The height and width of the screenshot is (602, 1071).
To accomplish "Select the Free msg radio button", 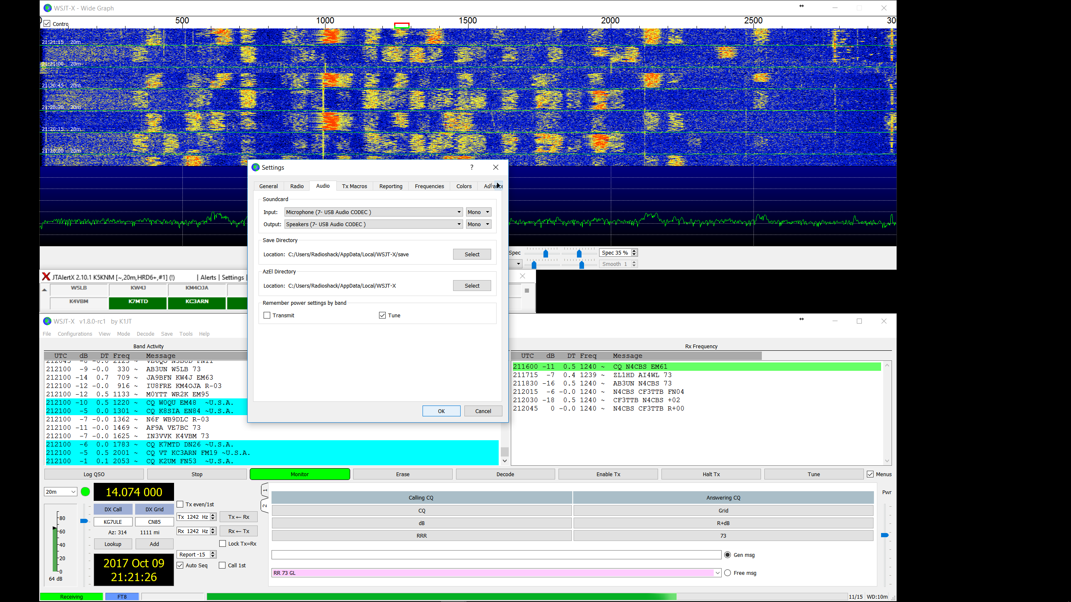I will pyautogui.click(x=728, y=573).
